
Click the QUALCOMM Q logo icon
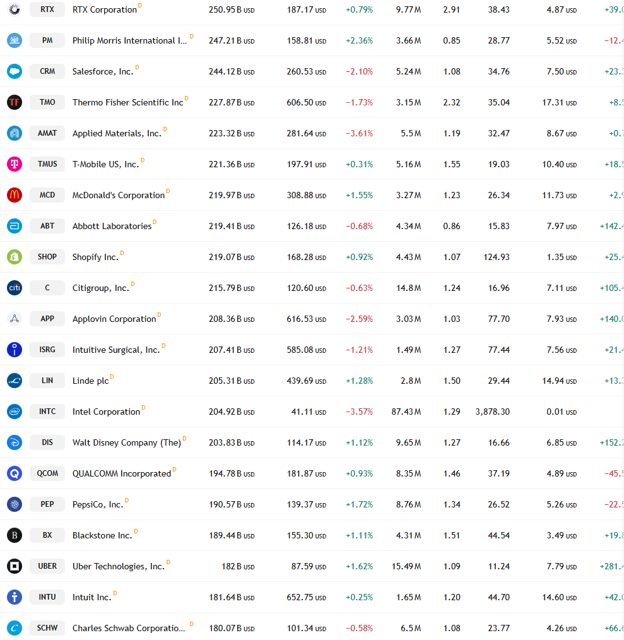point(15,473)
